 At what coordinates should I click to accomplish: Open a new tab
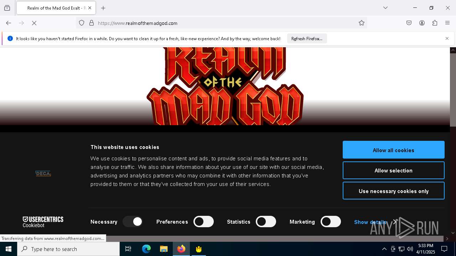click(x=103, y=8)
